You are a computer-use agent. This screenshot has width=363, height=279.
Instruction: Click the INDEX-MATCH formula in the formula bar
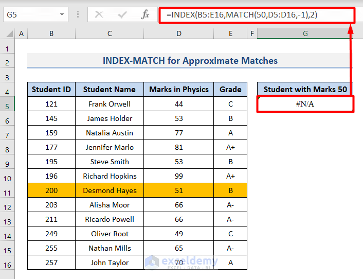click(242, 15)
